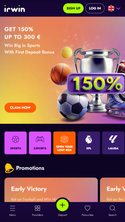This screenshot has width=125, height=222.
Task: Select the EPL lion tile
Action: pos(89,143)
